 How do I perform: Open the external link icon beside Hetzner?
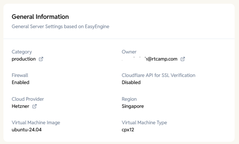34,106
